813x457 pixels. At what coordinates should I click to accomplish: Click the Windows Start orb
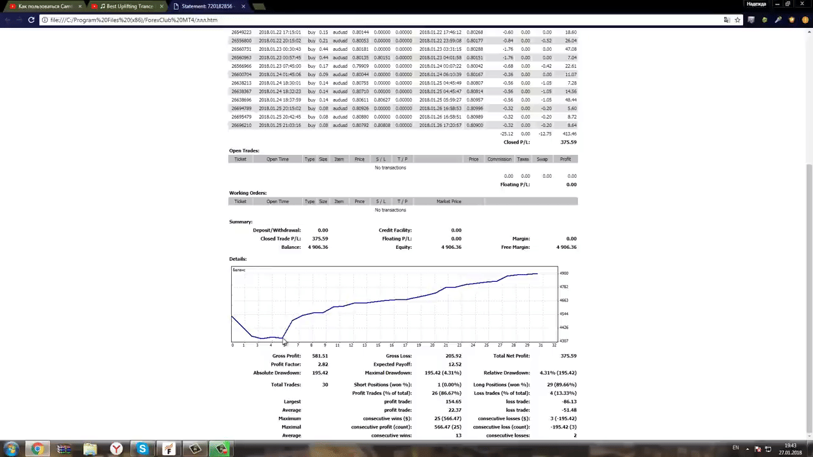tap(11, 449)
